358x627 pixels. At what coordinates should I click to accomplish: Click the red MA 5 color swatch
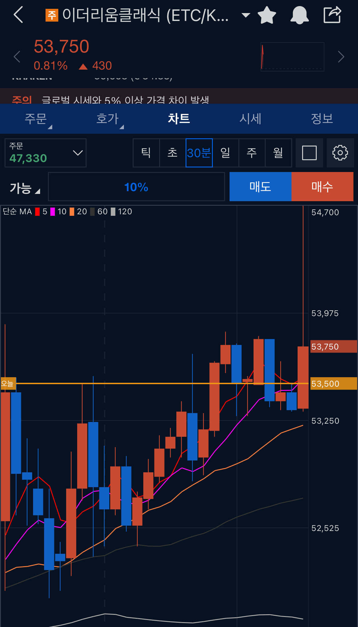(x=37, y=212)
